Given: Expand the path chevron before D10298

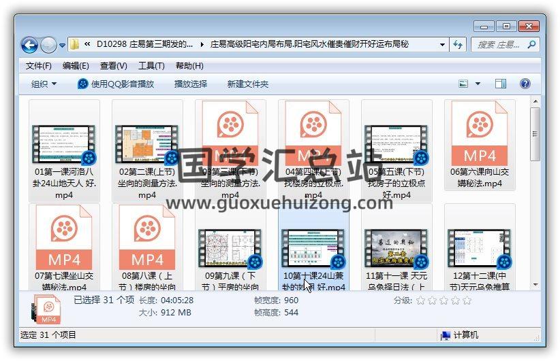Looking at the screenshot, I should pos(87,44).
